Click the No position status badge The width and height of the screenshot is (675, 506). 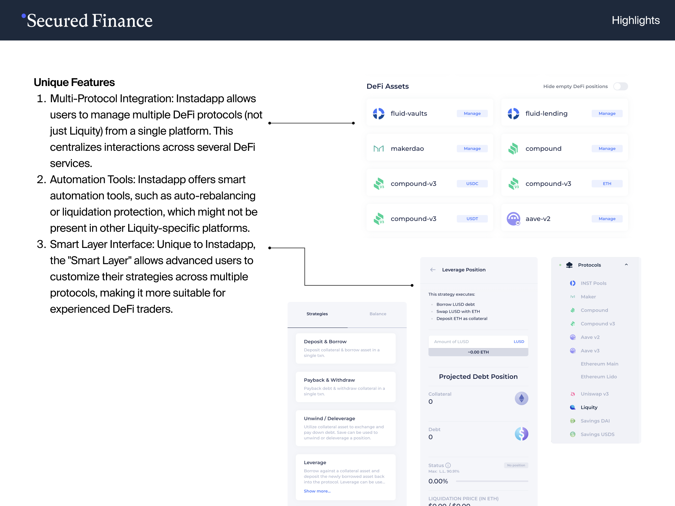pos(516,466)
